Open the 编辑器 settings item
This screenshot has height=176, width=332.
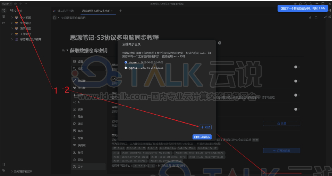click(88, 81)
